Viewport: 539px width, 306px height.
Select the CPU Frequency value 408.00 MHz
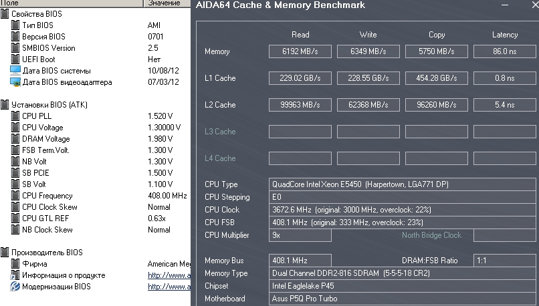[167, 195]
